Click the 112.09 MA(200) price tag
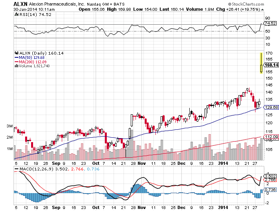 click(271, 137)
